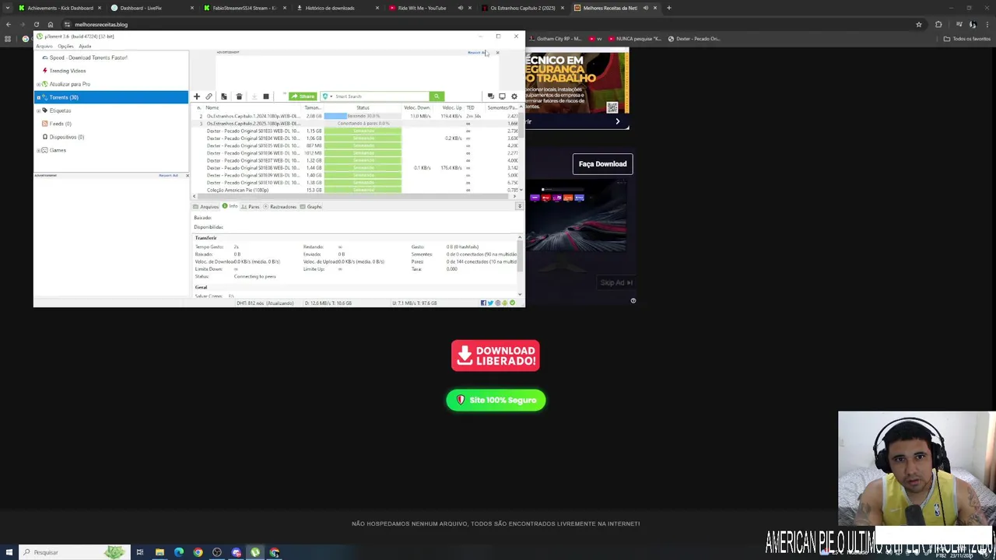Click the DOWNLOAD LIBERADO red button
This screenshot has width=996, height=560.
pos(496,356)
